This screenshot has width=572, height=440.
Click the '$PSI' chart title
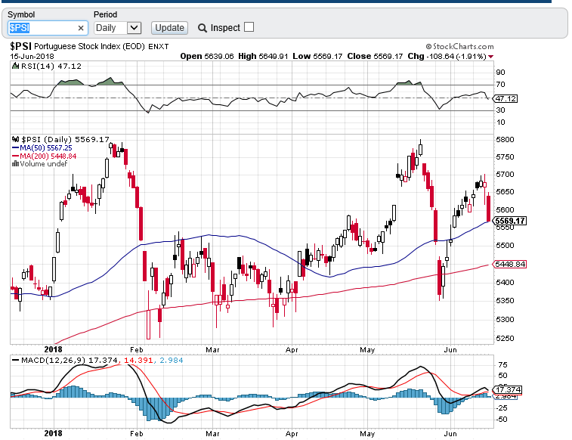21,46
